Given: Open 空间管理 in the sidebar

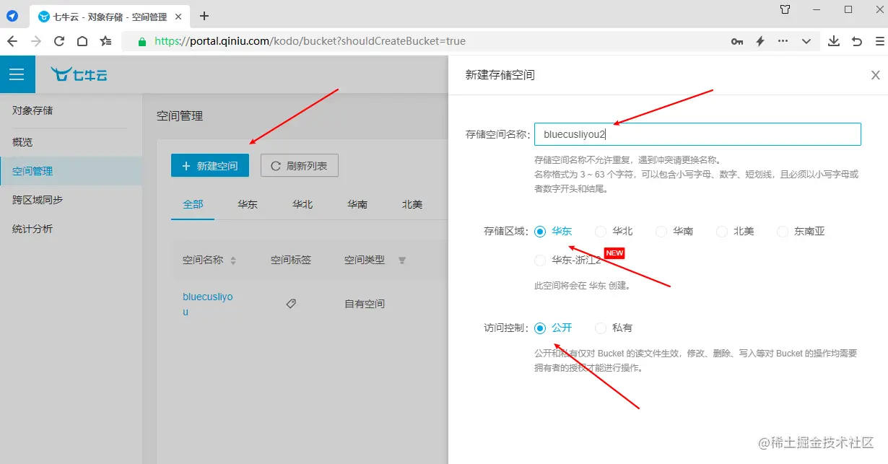Looking at the screenshot, I should 71,171.
